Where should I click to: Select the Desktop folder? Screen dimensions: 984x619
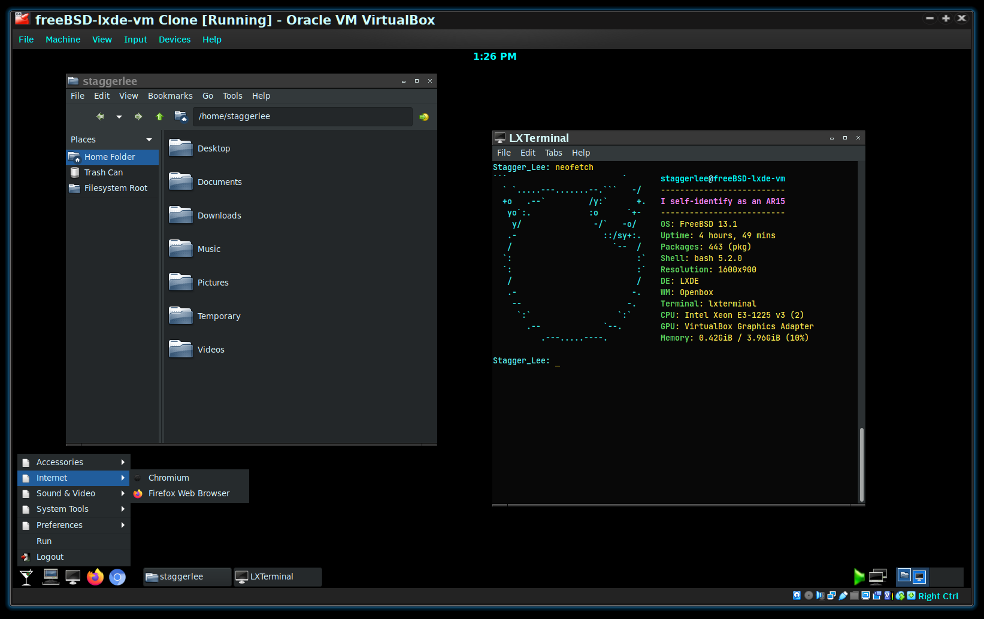(x=199, y=148)
